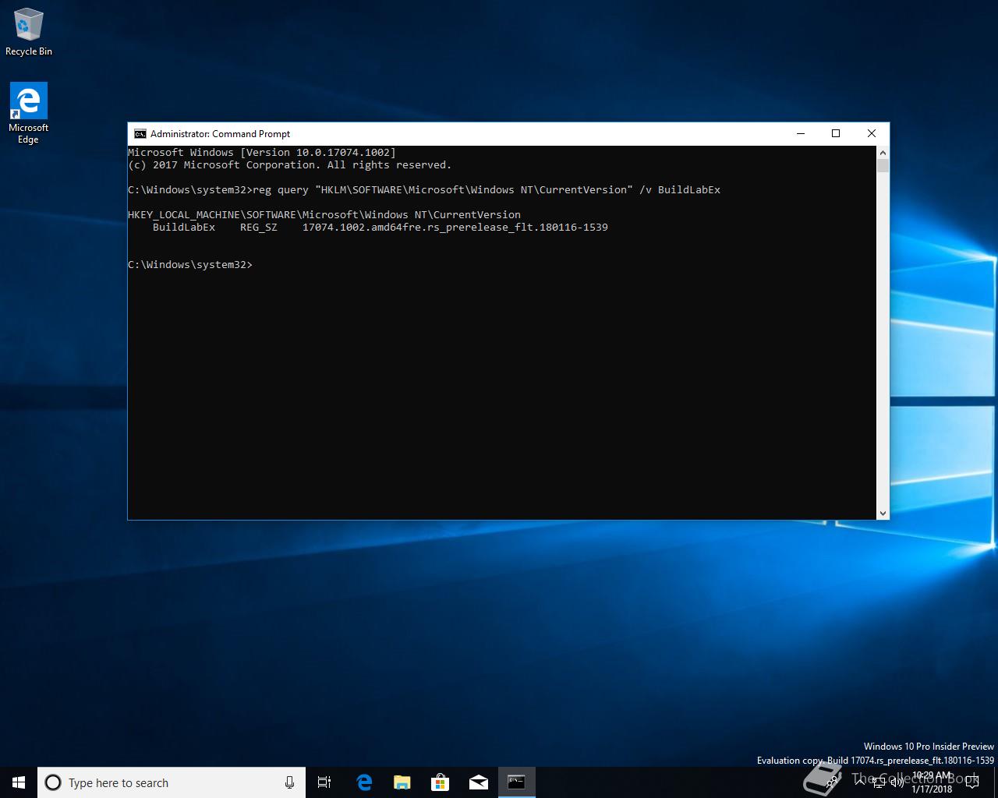Click the 'Administrator: Command Prompt' title text

[x=220, y=134]
